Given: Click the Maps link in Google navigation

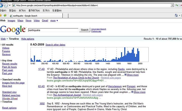Looking at the screenshot, I should (x=20, y=20).
